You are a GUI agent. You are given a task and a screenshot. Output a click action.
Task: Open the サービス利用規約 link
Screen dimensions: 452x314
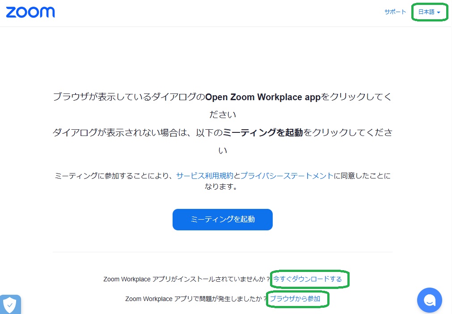[204, 175]
